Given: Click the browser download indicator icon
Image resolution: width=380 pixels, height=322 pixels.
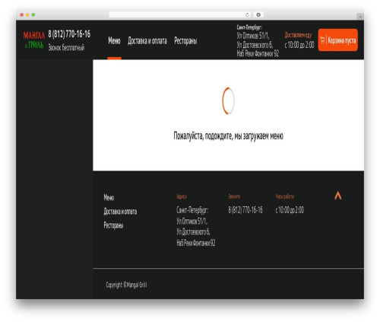Looking at the screenshot, I should [258, 14].
